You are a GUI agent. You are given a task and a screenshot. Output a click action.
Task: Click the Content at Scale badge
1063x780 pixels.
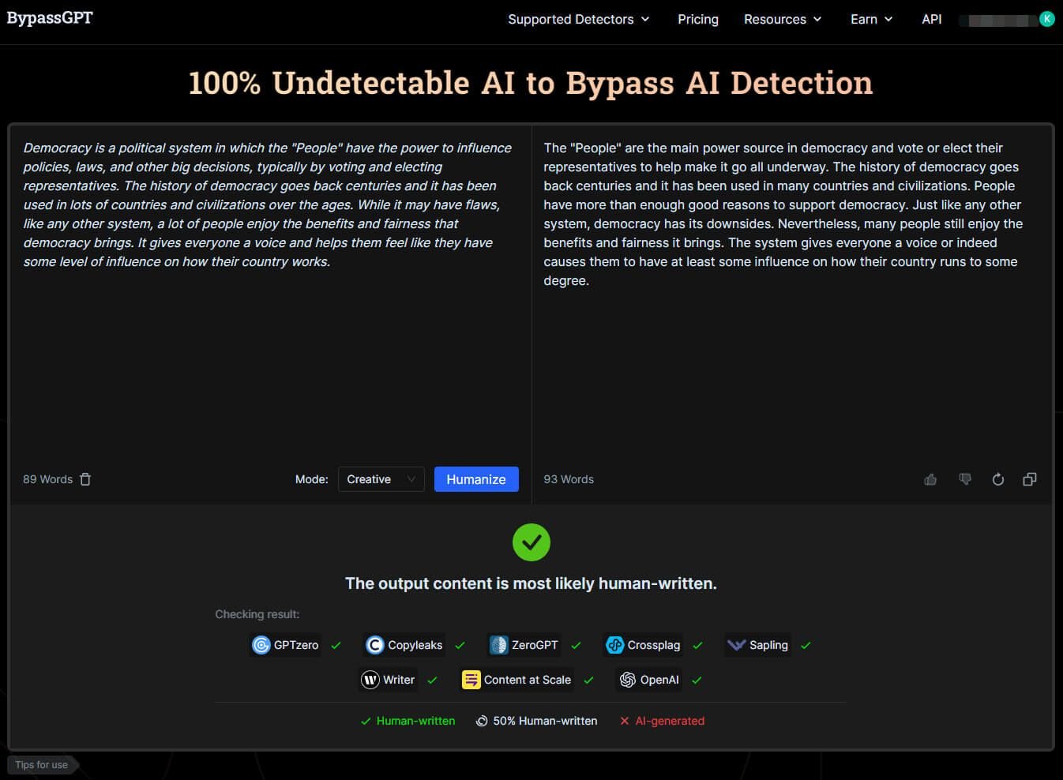coord(516,680)
